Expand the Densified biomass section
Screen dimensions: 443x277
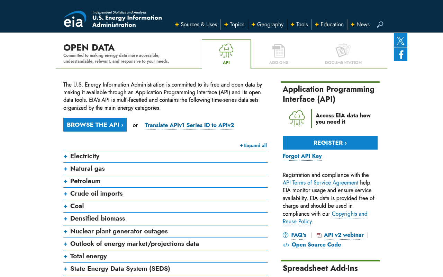pos(165,218)
